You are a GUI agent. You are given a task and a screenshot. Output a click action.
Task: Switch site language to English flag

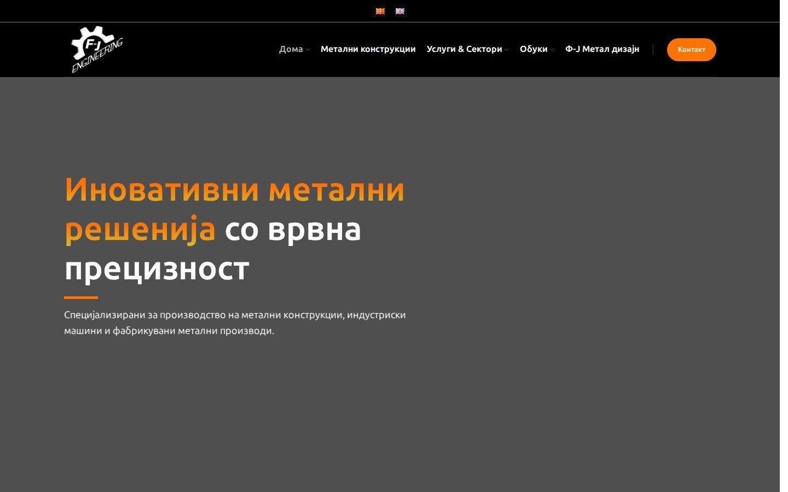coord(400,11)
